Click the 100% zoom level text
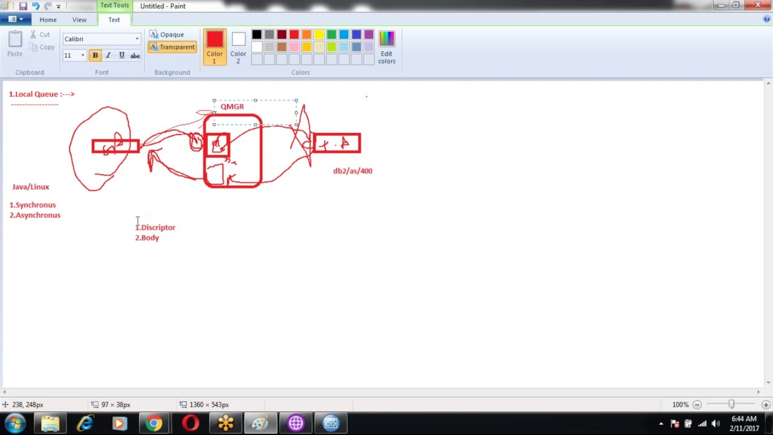Viewport: 773px width, 435px height. 680,405
